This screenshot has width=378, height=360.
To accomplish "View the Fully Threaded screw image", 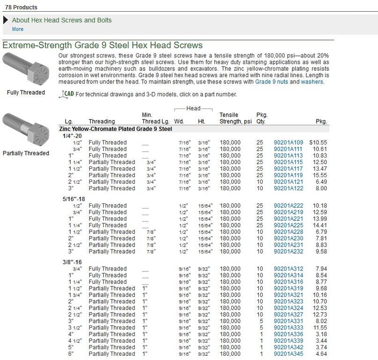I will point(26,69).
